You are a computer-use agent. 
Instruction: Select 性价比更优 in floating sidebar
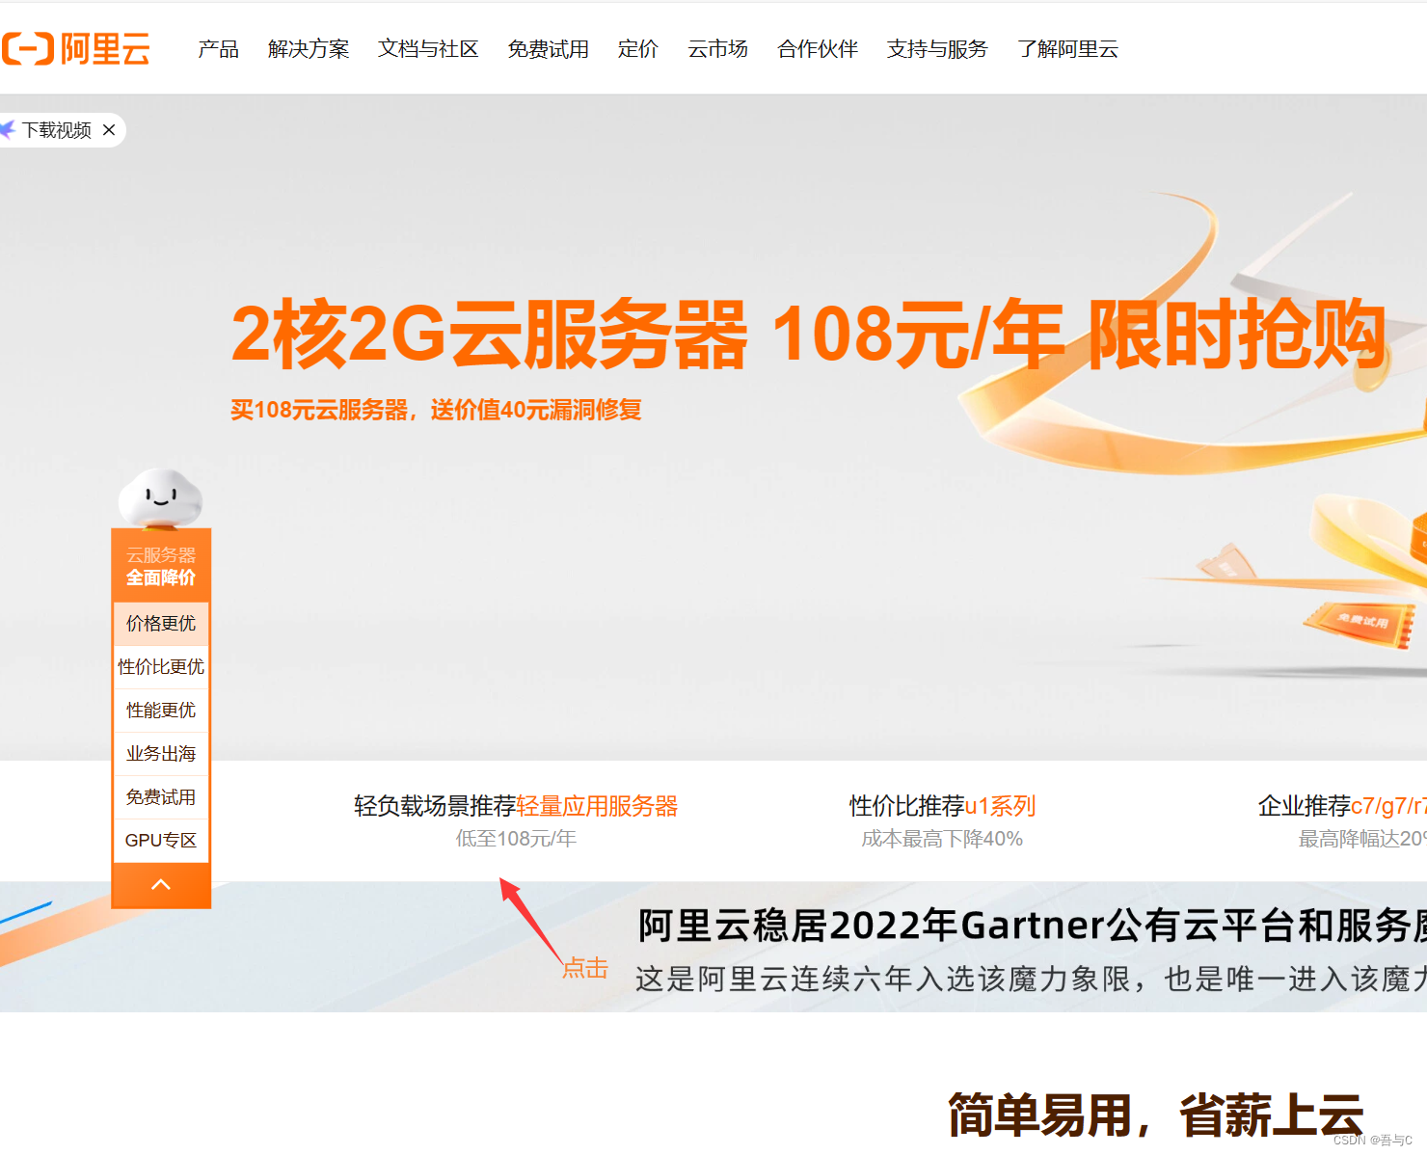point(161,667)
